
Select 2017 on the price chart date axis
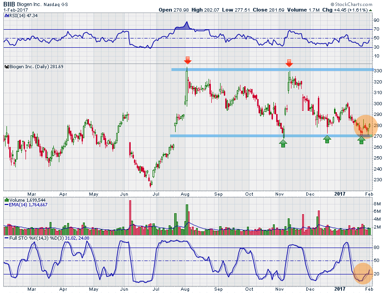point(340,194)
